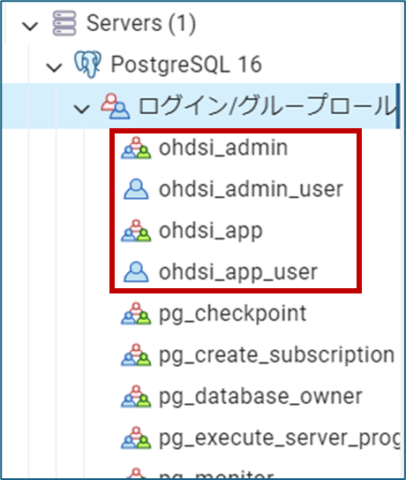The image size is (406, 480).
Task: Select the ohdsi_admin_user role
Action: (251, 189)
